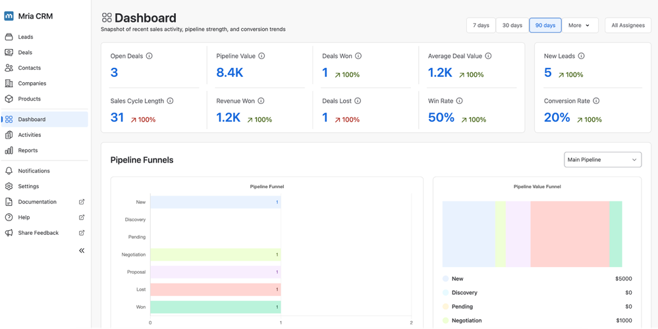The image size is (658, 329).
Task: Open Notifications bell icon
Action: point(9,171)
